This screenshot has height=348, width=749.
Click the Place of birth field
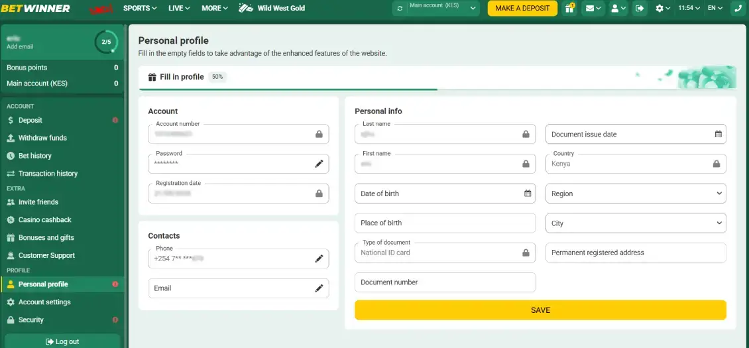pos(445,223)
